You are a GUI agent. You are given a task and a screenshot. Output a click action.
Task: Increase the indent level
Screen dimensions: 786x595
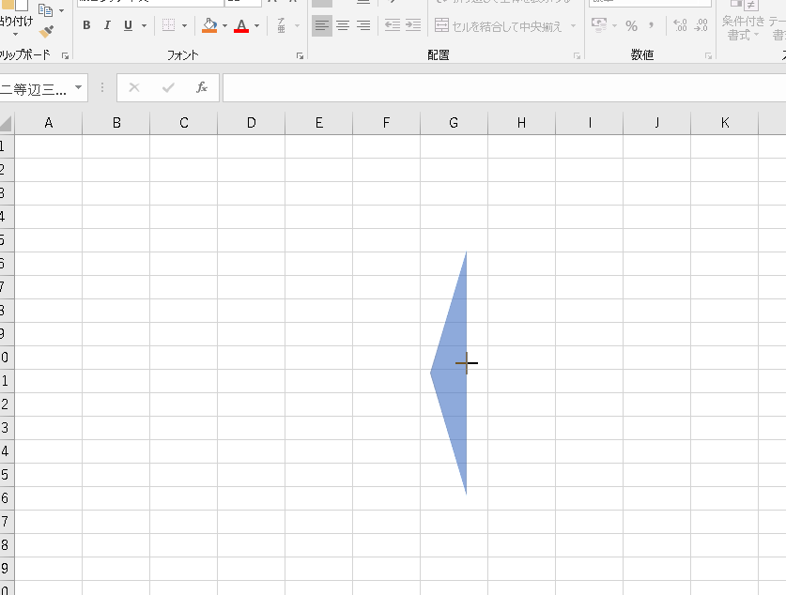413,25
